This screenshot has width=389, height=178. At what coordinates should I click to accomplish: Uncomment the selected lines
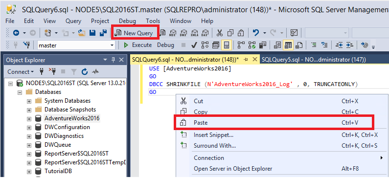(324, 45)
